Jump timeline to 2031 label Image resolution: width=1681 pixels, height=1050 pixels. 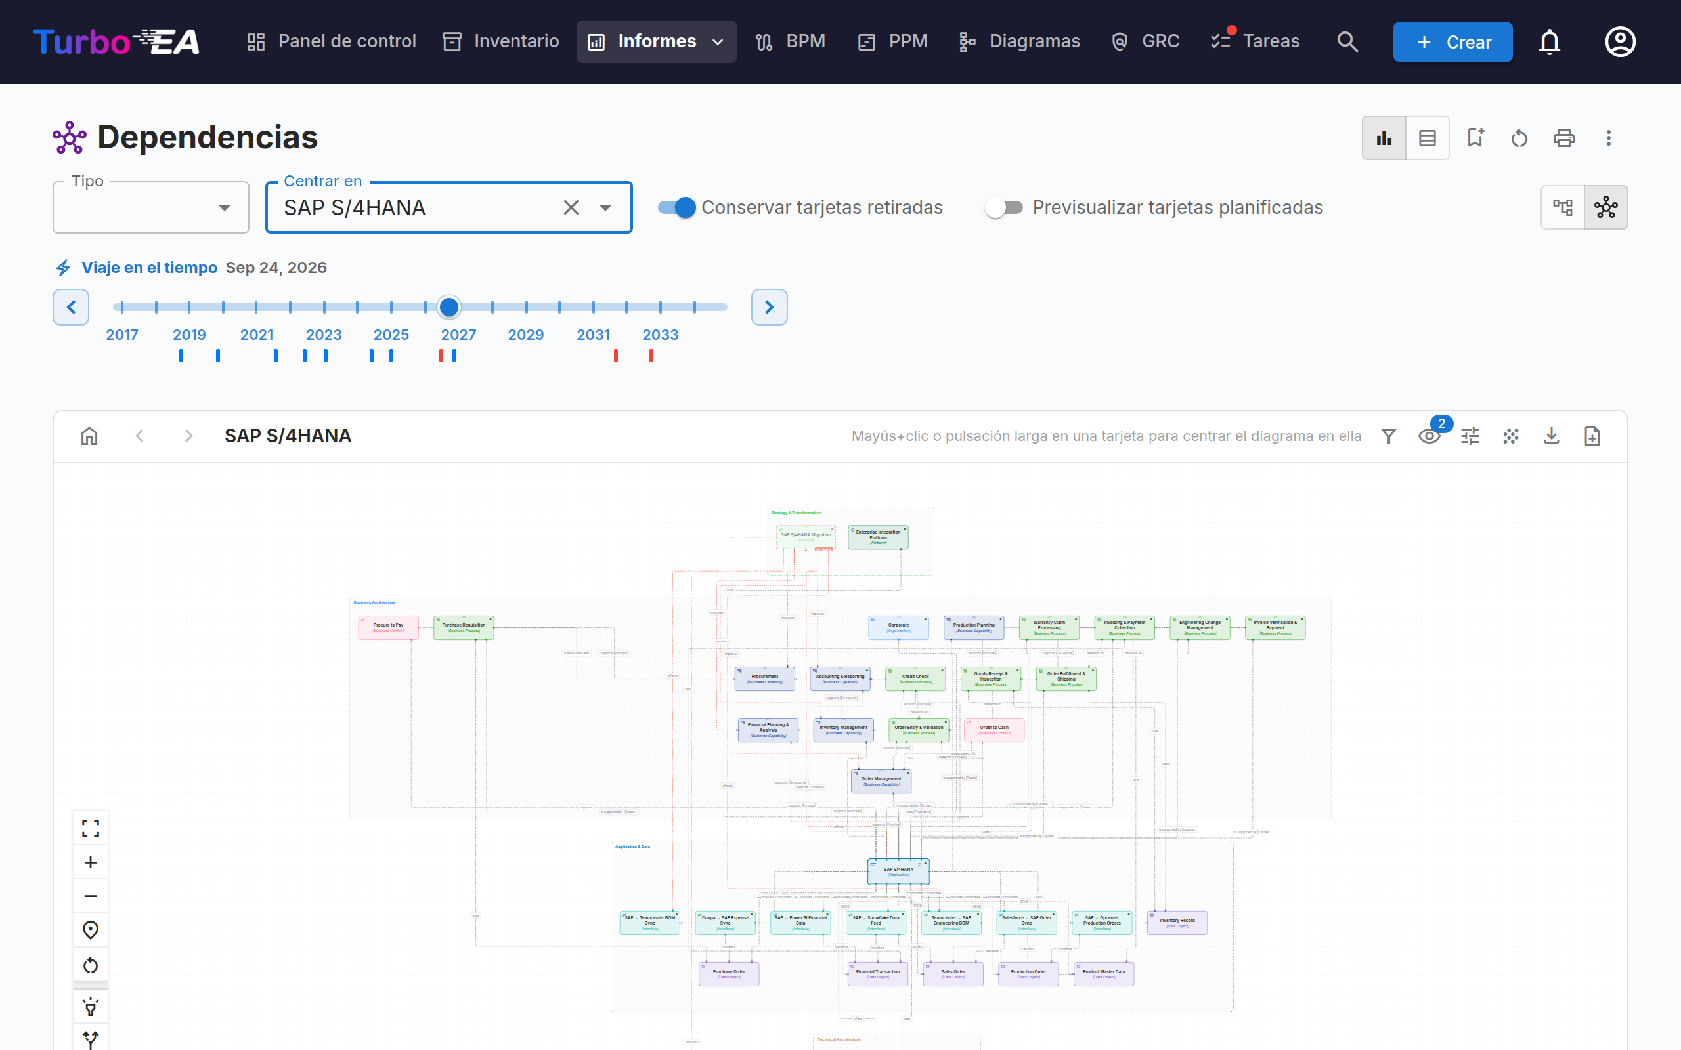[593, 335]
